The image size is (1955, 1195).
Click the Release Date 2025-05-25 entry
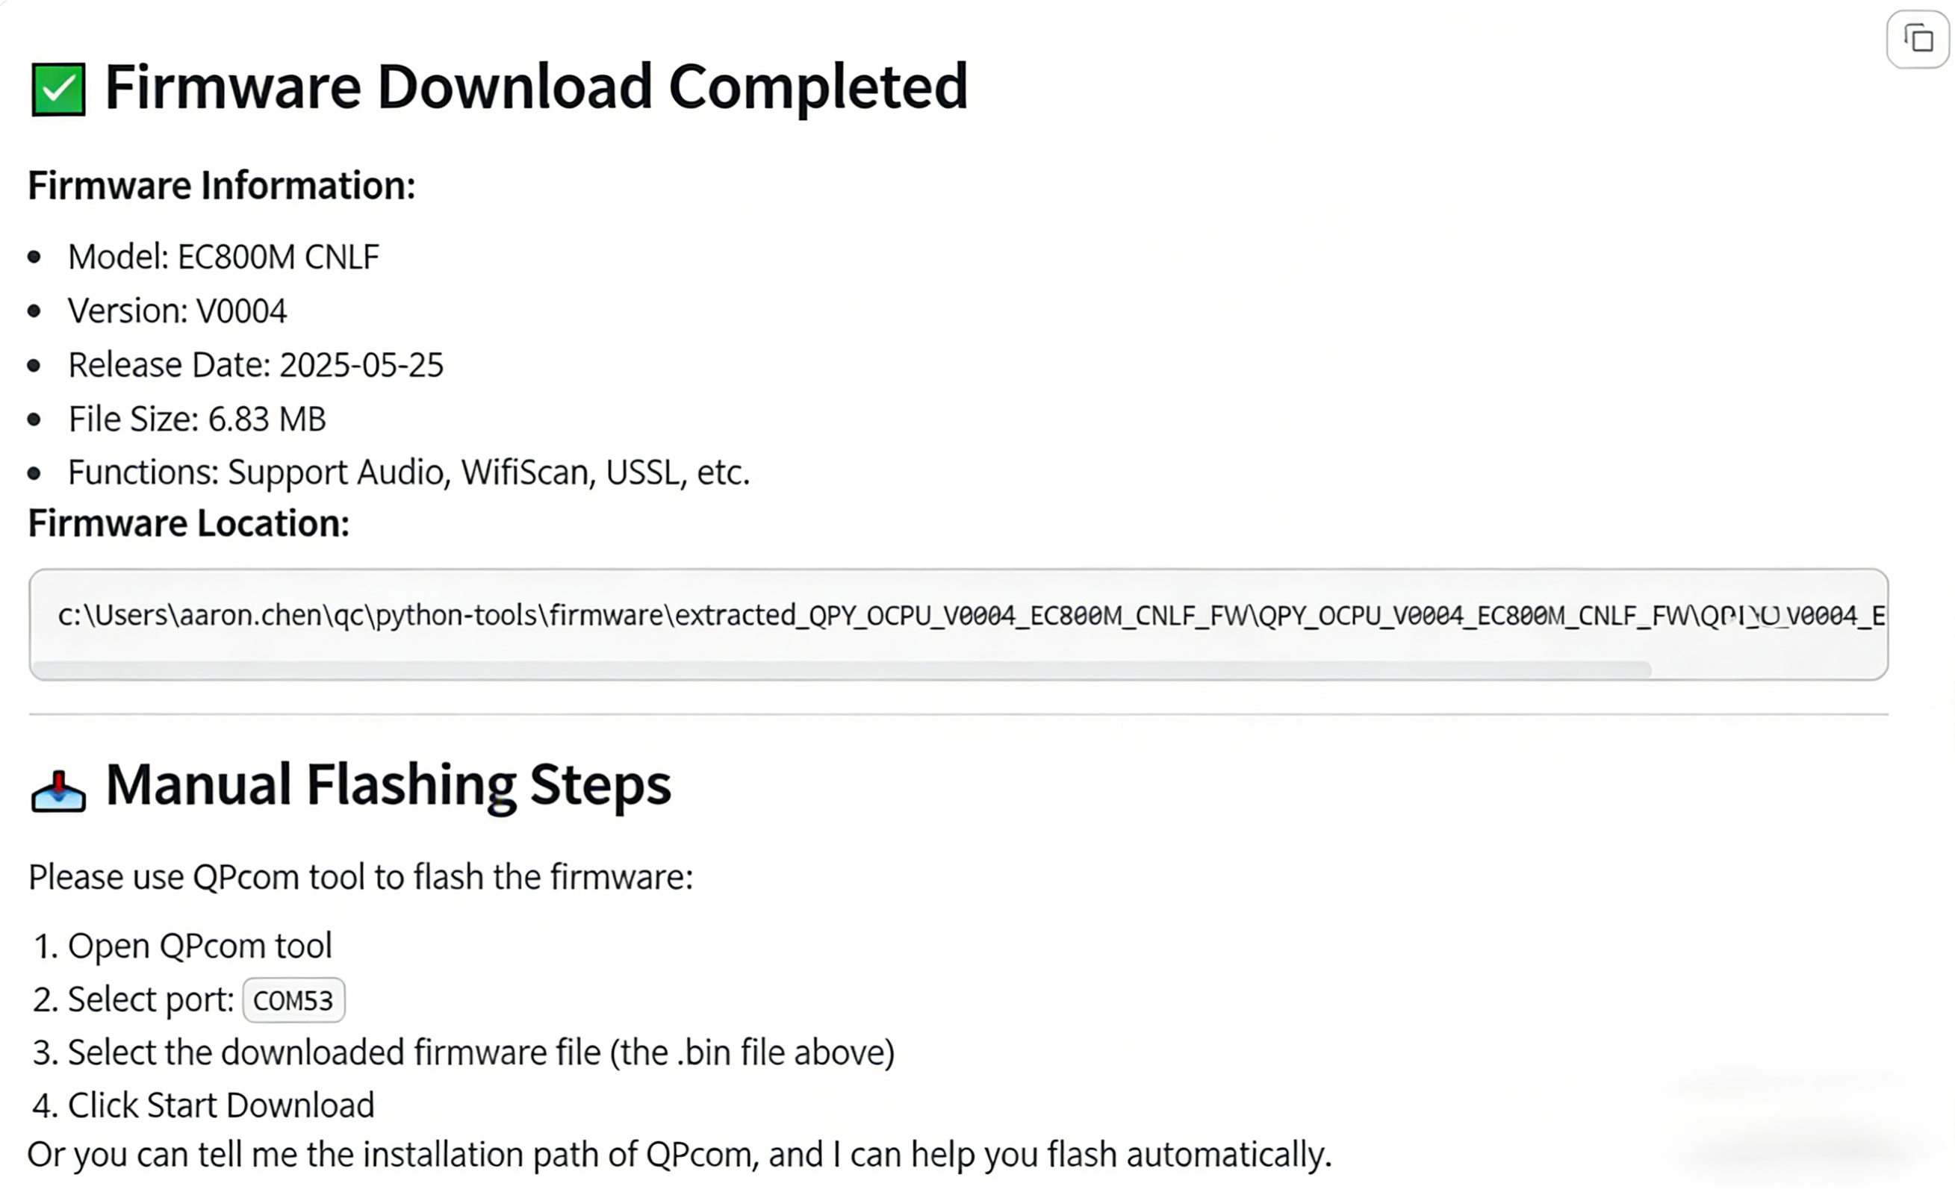(255, 365)
